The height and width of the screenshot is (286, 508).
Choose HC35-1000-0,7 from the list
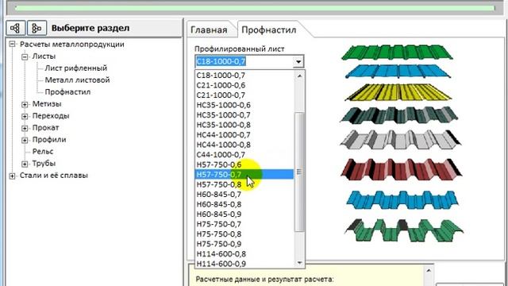(244, 114)
